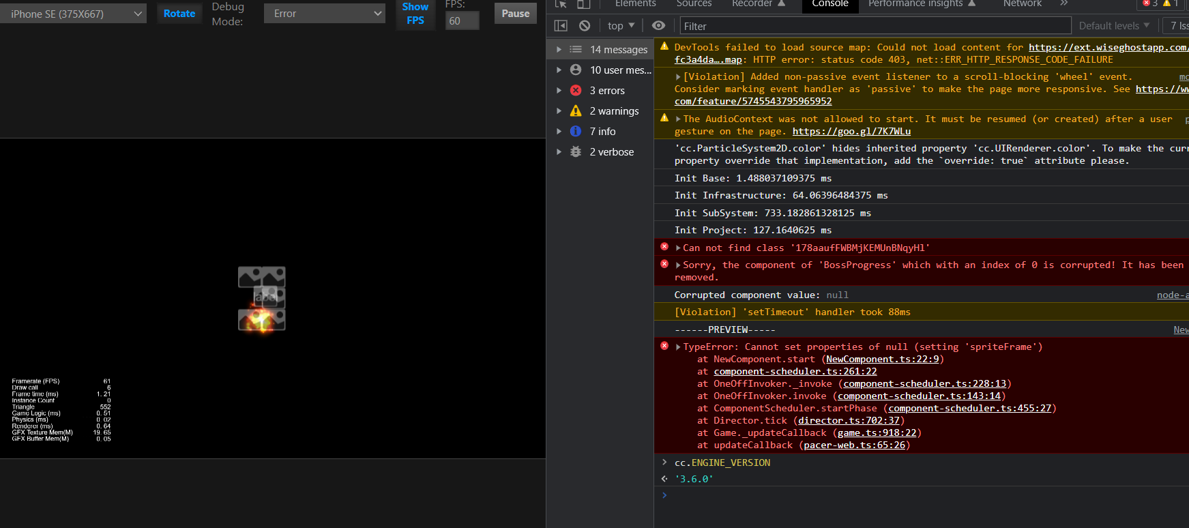Select the 3 errors filter
This screenshot has width=1189, height=528.
point(606,91)
